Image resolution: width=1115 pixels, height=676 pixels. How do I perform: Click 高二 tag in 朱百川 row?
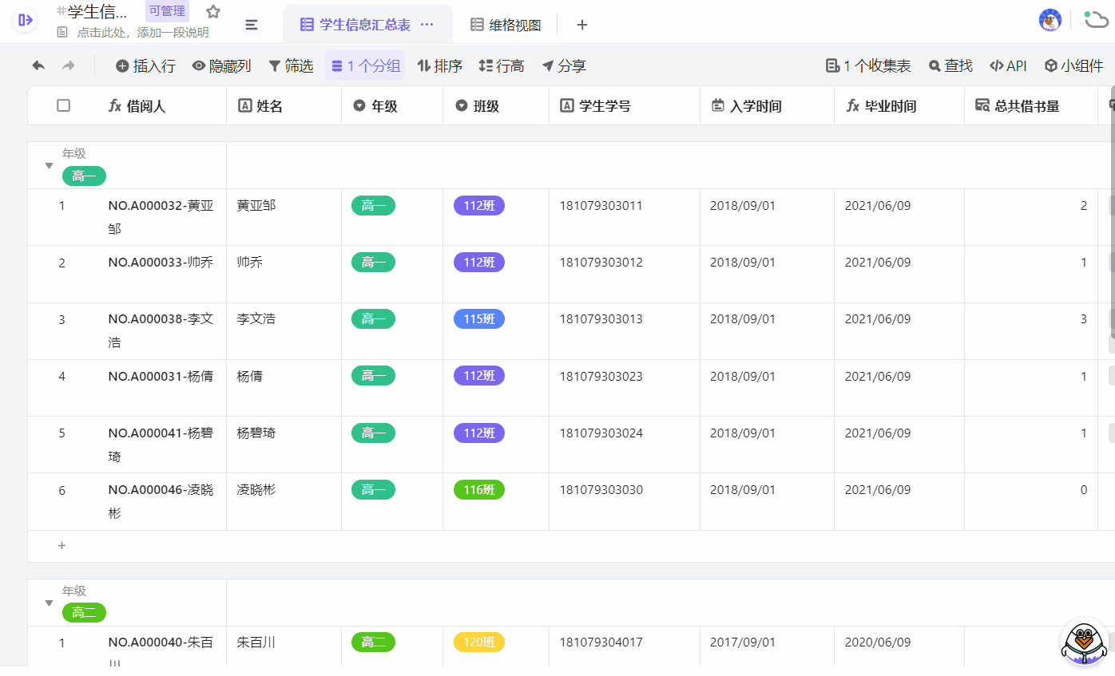coord(373,642)
